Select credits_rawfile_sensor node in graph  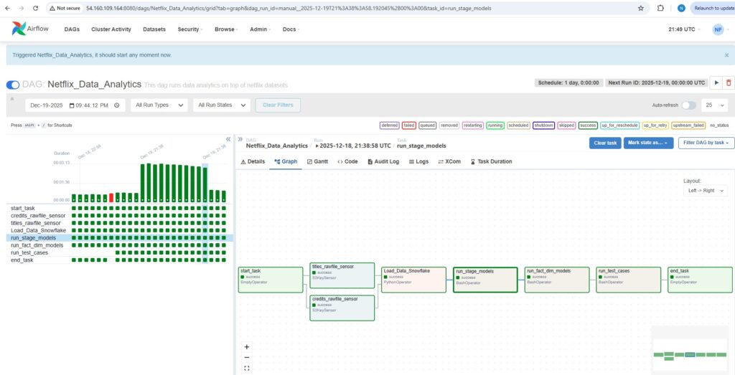click(x=342, y=308)
